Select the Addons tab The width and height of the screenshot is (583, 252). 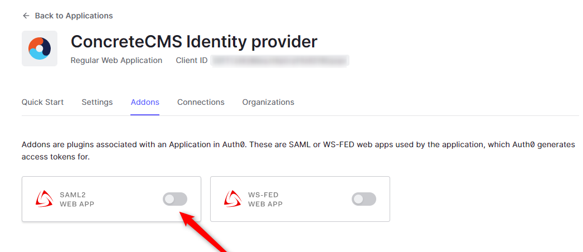point(145,102)
